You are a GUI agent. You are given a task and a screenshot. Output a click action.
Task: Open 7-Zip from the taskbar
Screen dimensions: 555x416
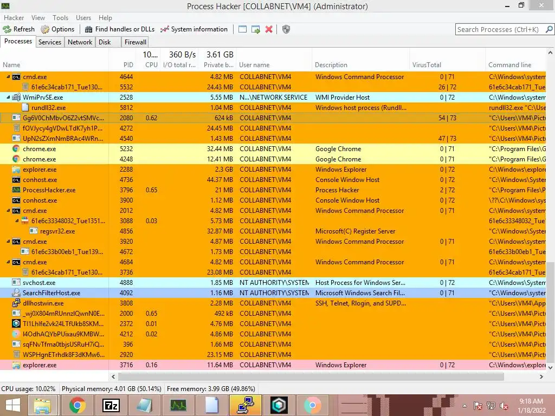111,405
